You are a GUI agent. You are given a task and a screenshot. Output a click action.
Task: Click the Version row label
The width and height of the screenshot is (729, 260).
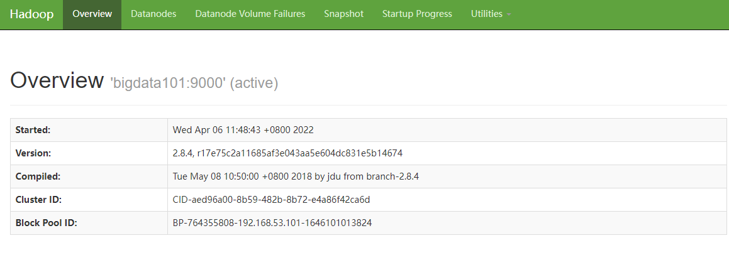pyautogui.click(x=33, y=153)
